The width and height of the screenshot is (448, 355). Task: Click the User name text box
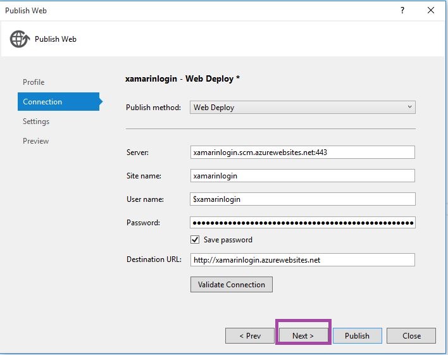[302, 199]
